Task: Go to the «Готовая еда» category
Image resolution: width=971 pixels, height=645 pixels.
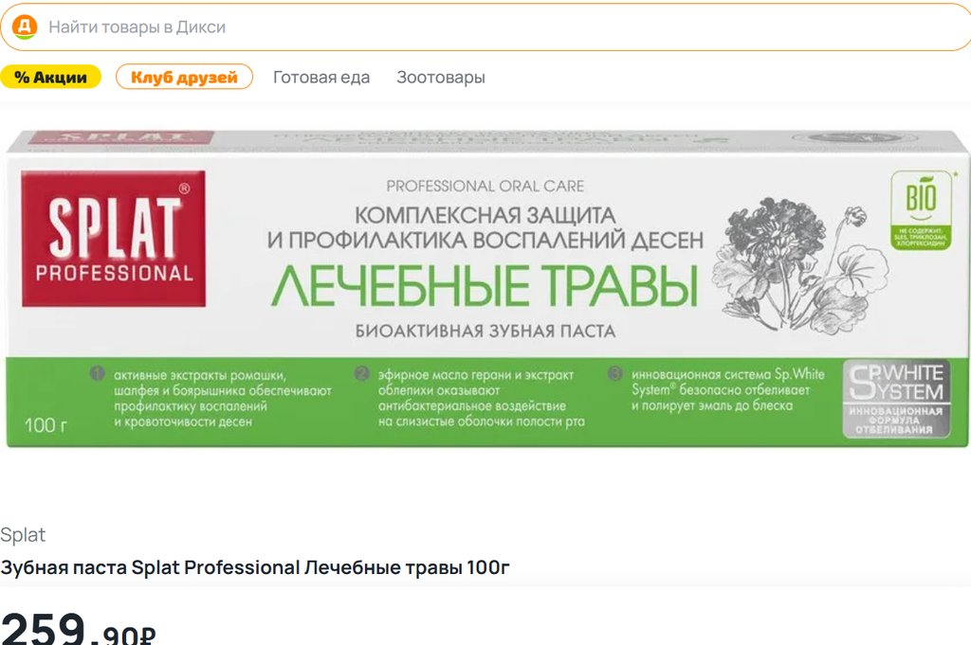Action: [x=321, y=78]
